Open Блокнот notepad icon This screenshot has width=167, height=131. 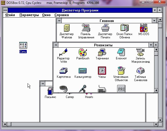pos(121,52)
